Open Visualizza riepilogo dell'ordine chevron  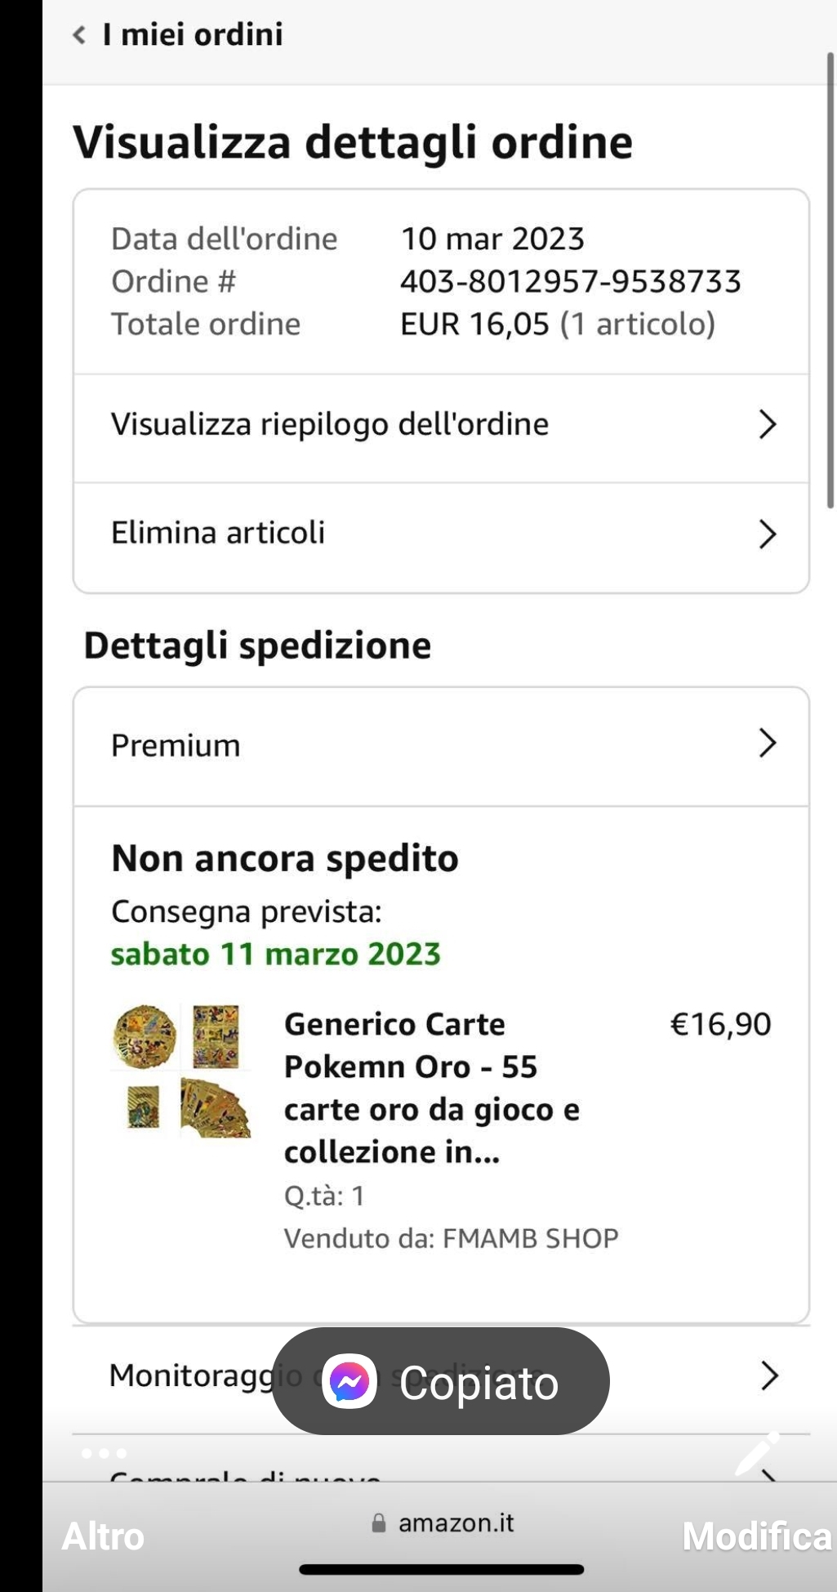(767, 425)
